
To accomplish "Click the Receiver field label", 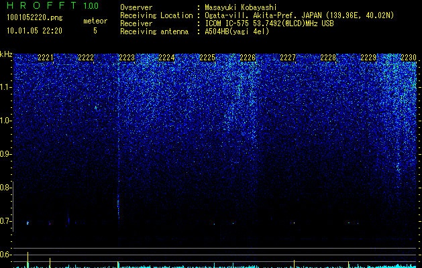I will coord(136,23).
